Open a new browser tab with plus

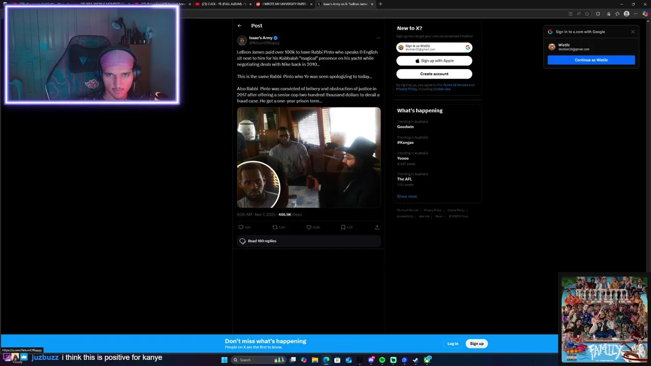(x=380, y=4)
